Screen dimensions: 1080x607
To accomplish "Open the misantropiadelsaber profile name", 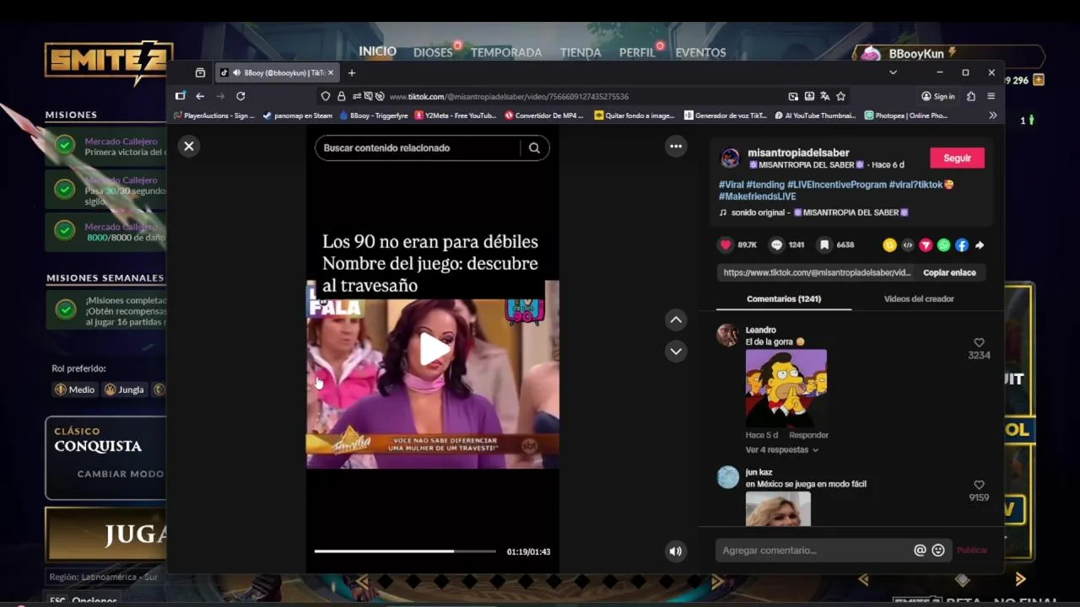I will (x=798, y=153).
